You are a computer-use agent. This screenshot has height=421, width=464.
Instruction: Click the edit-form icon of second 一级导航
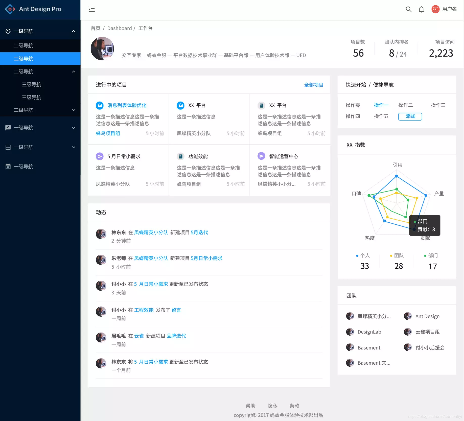(x=8, y=128)
